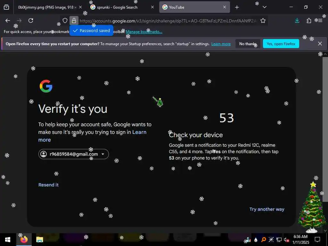List all tabs dropdown arrow

coord(264,7)
